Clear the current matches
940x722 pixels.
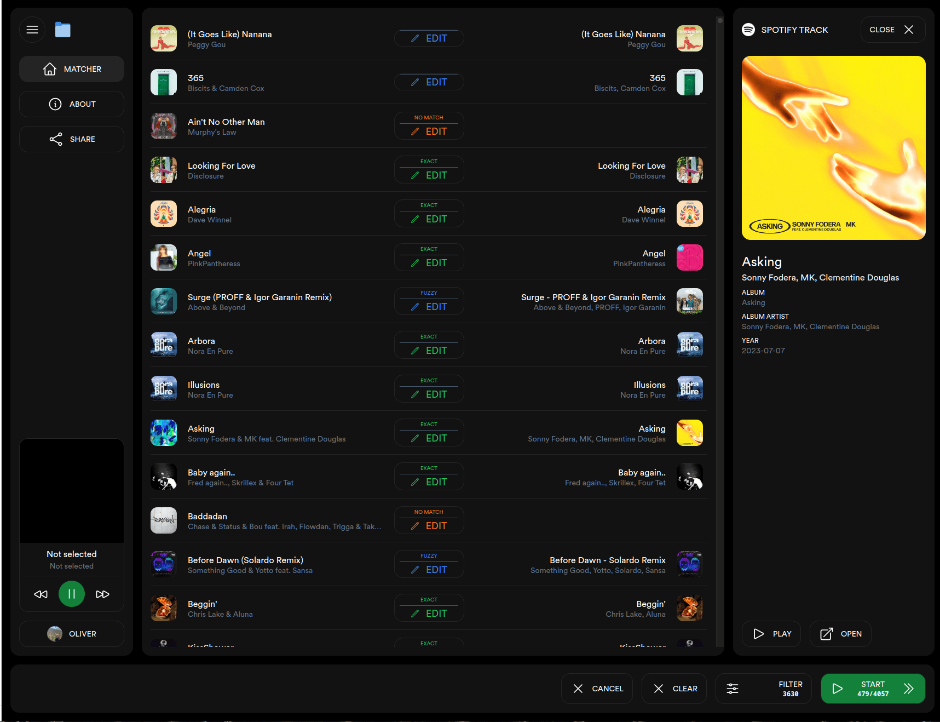click(x=674, y=689)
